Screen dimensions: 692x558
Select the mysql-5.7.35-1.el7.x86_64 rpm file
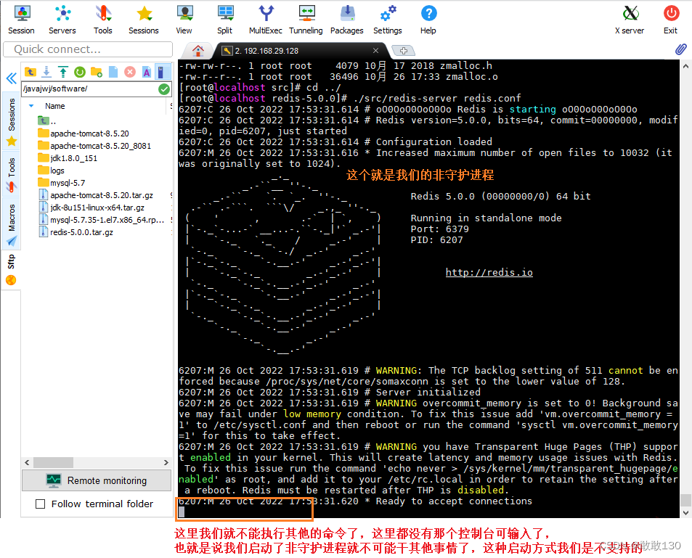(x=107, y=220)
